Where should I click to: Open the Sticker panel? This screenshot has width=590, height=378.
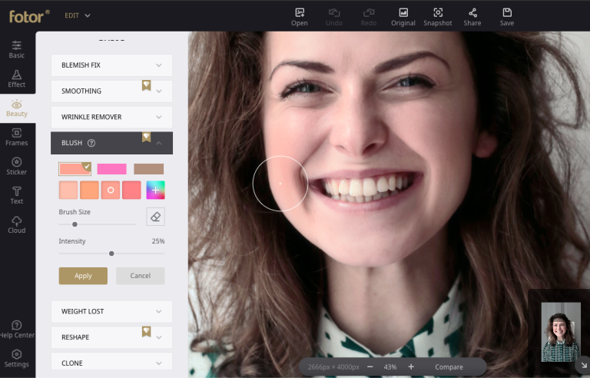(17, 166)
